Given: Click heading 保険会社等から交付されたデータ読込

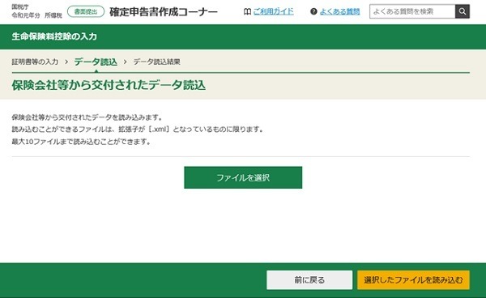Looking at the screenshot, I should point(109,85).
